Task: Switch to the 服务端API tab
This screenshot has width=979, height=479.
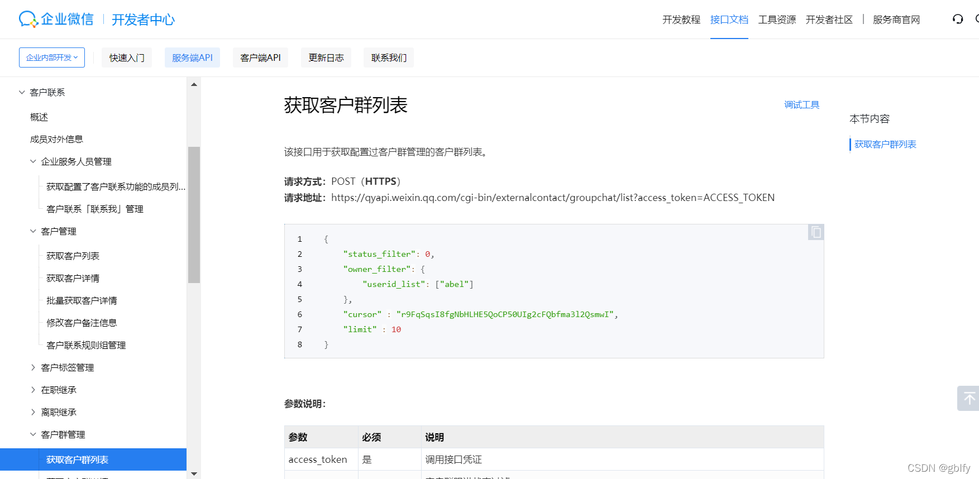Action: (192, 58)
